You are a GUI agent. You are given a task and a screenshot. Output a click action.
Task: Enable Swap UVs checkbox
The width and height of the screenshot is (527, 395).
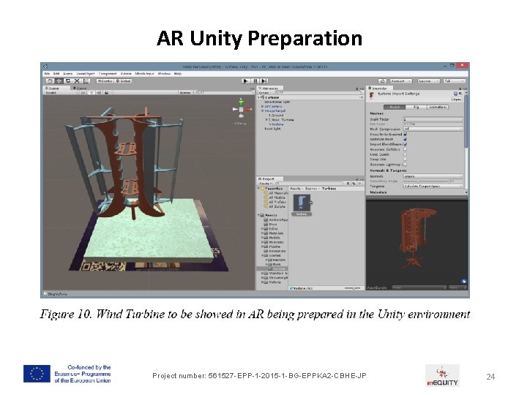click(405, 159)
